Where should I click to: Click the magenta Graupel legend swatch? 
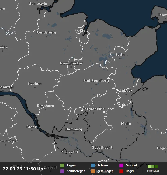121,166
